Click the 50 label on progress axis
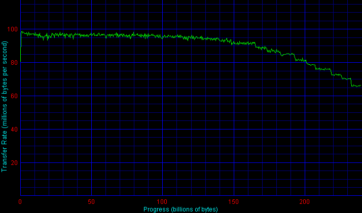Viewport: 362px width, 213px height. pyautogui.click(x=91, y=202)
